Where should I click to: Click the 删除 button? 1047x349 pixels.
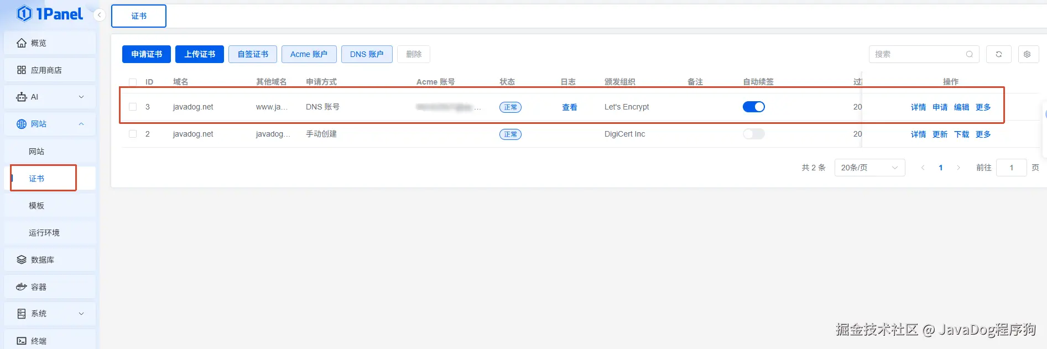[x=414, y=54]
